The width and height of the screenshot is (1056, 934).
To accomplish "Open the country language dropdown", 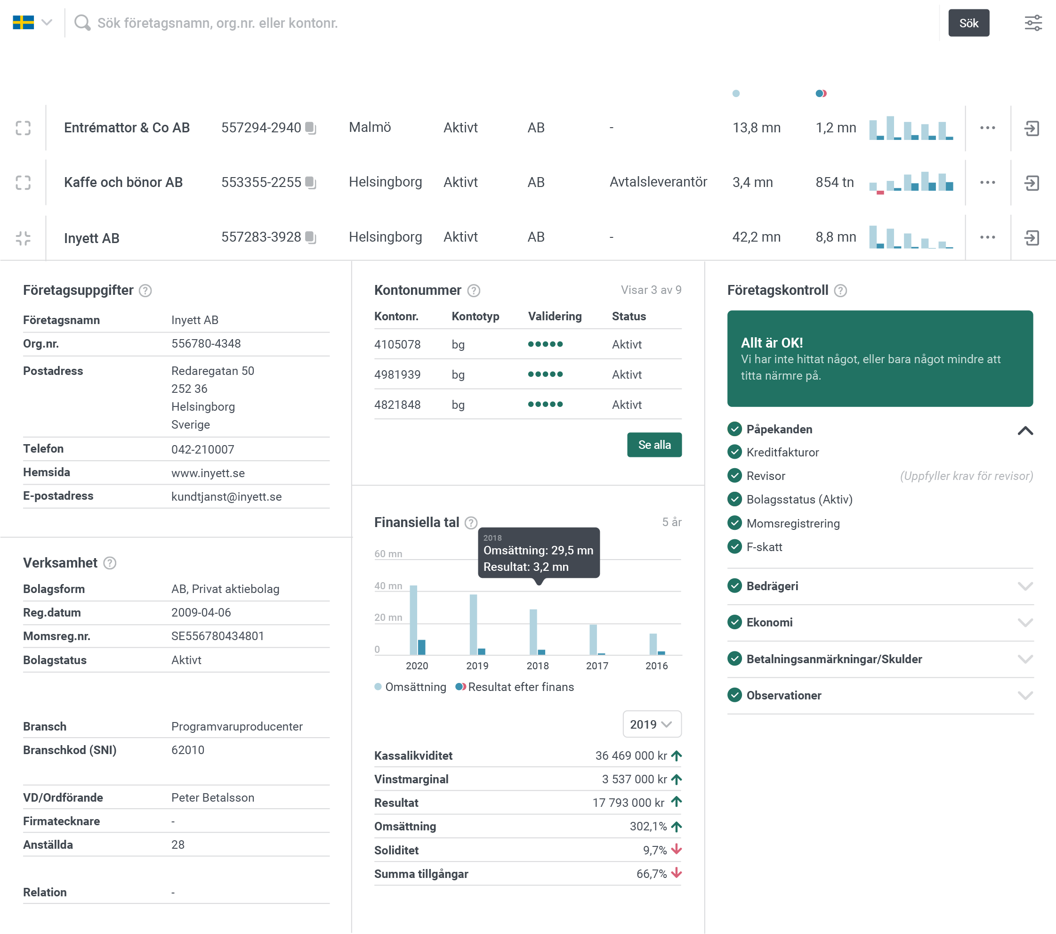I will click(x=47, y=22).
